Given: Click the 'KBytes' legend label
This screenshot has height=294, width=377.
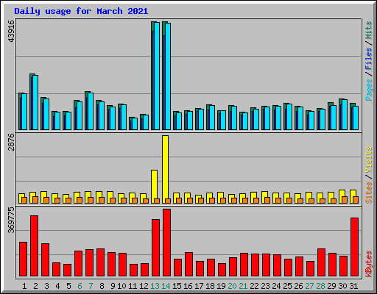Looking at the screenshot, I should tap(369, 264).
